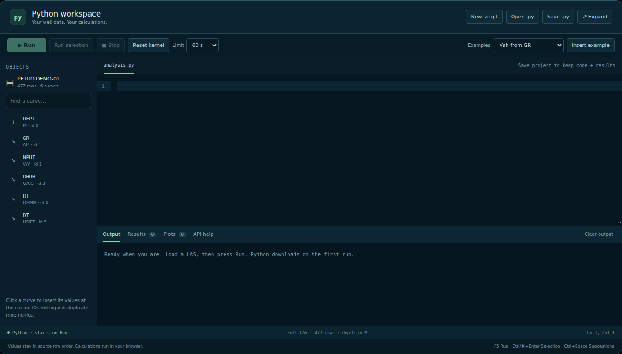
Task: Click 'Save project to keep code + results' text
Action: (x=566, y=65)
